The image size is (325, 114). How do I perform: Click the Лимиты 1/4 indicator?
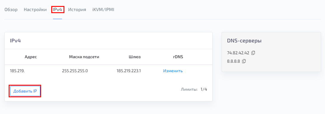[194, 89]
